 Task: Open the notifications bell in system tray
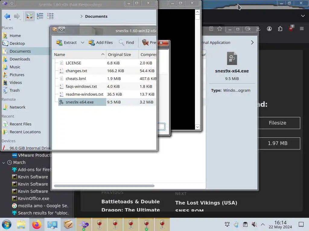tap(227, 224)
